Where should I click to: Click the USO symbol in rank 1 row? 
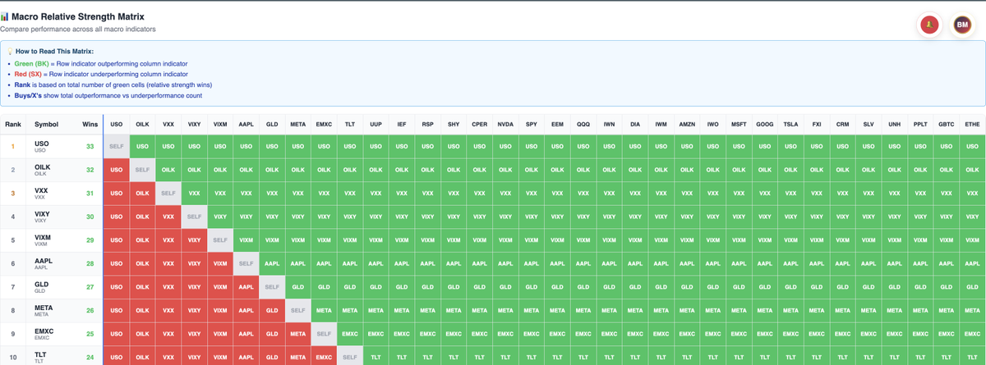[40, 144]
